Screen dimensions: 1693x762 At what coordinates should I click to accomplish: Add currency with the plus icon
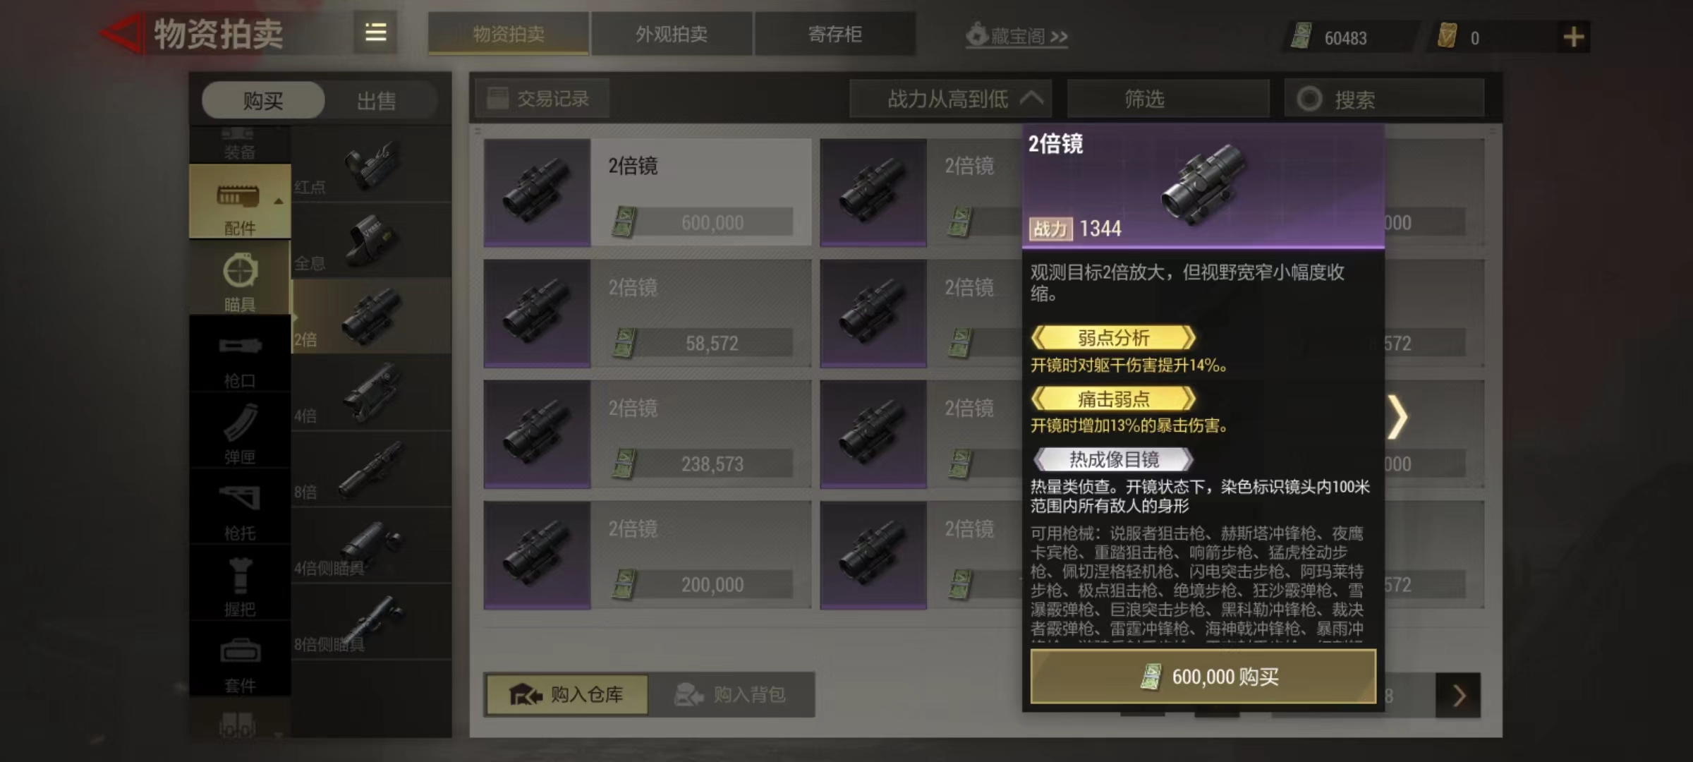coord(1574,37)
